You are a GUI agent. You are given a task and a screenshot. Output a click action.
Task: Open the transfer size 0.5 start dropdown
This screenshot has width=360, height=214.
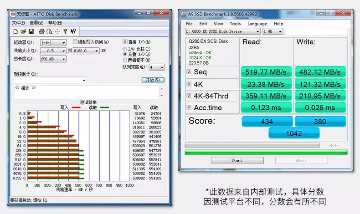(53, 51)
